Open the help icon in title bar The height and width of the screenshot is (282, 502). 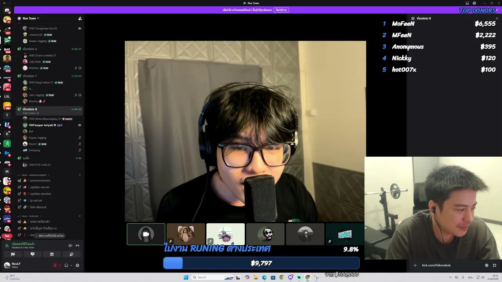474,3
